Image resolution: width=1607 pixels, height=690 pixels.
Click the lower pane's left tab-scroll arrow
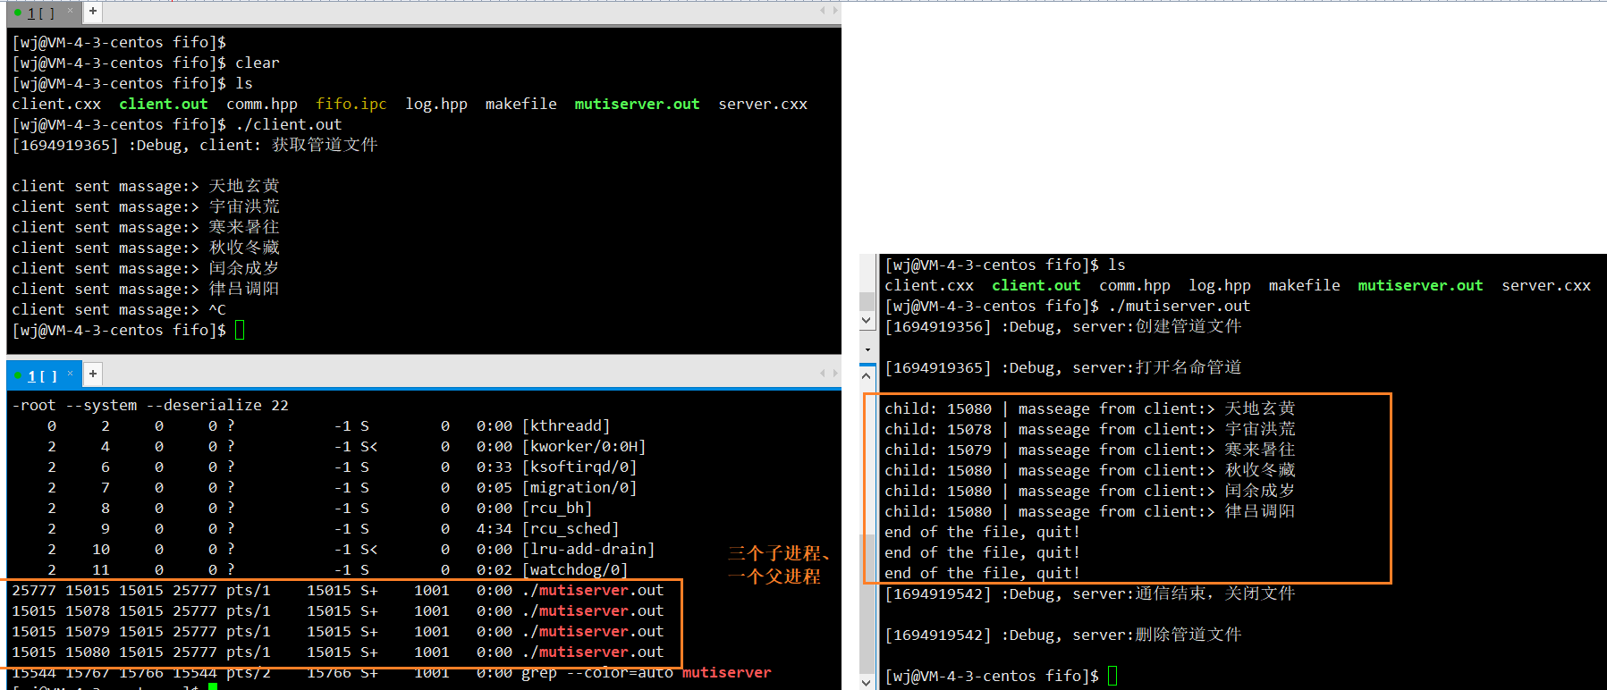pos(823,373)
